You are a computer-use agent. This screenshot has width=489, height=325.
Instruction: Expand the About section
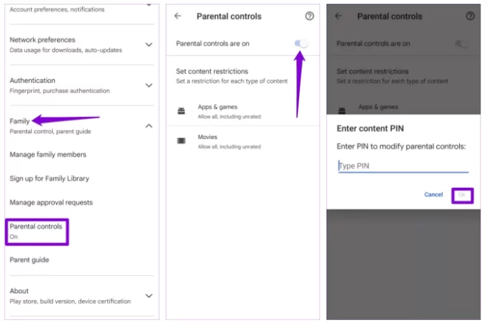pyautogui.click(x=149, y=296)
